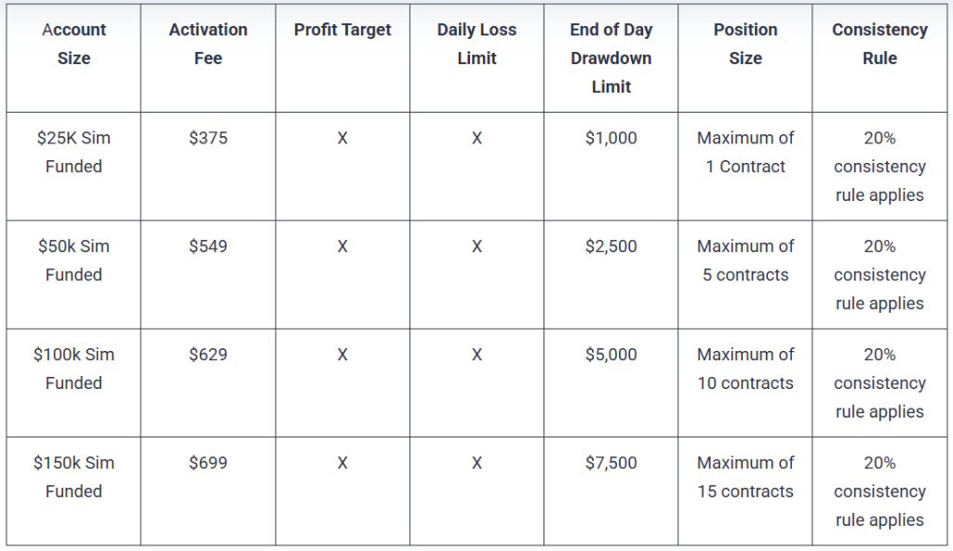Viewport: 953px width, 551px height.
Task: Click the Consistency Rule column header
Action: [x=879, y=44]
